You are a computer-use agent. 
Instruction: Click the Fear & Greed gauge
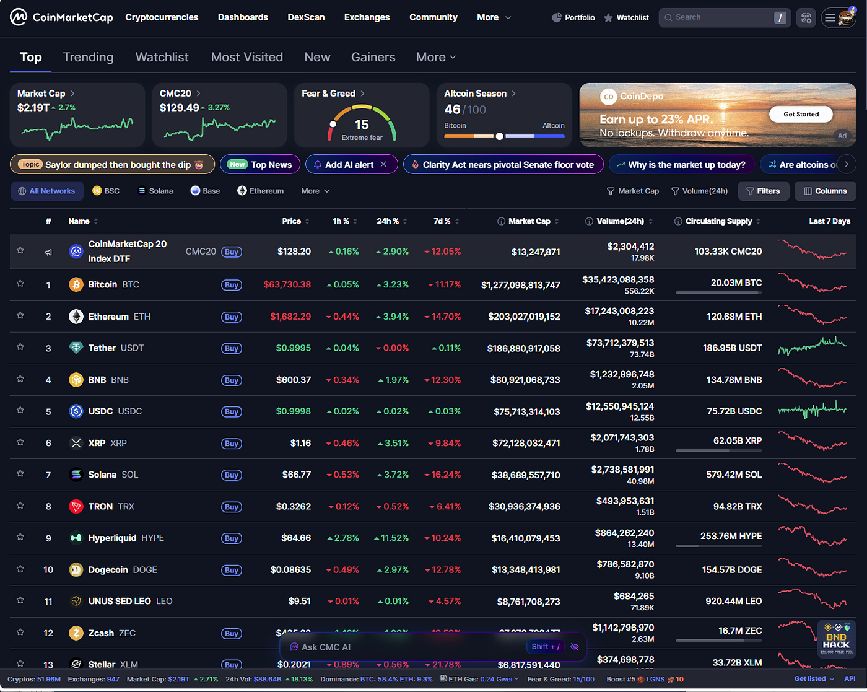point(362,123)
